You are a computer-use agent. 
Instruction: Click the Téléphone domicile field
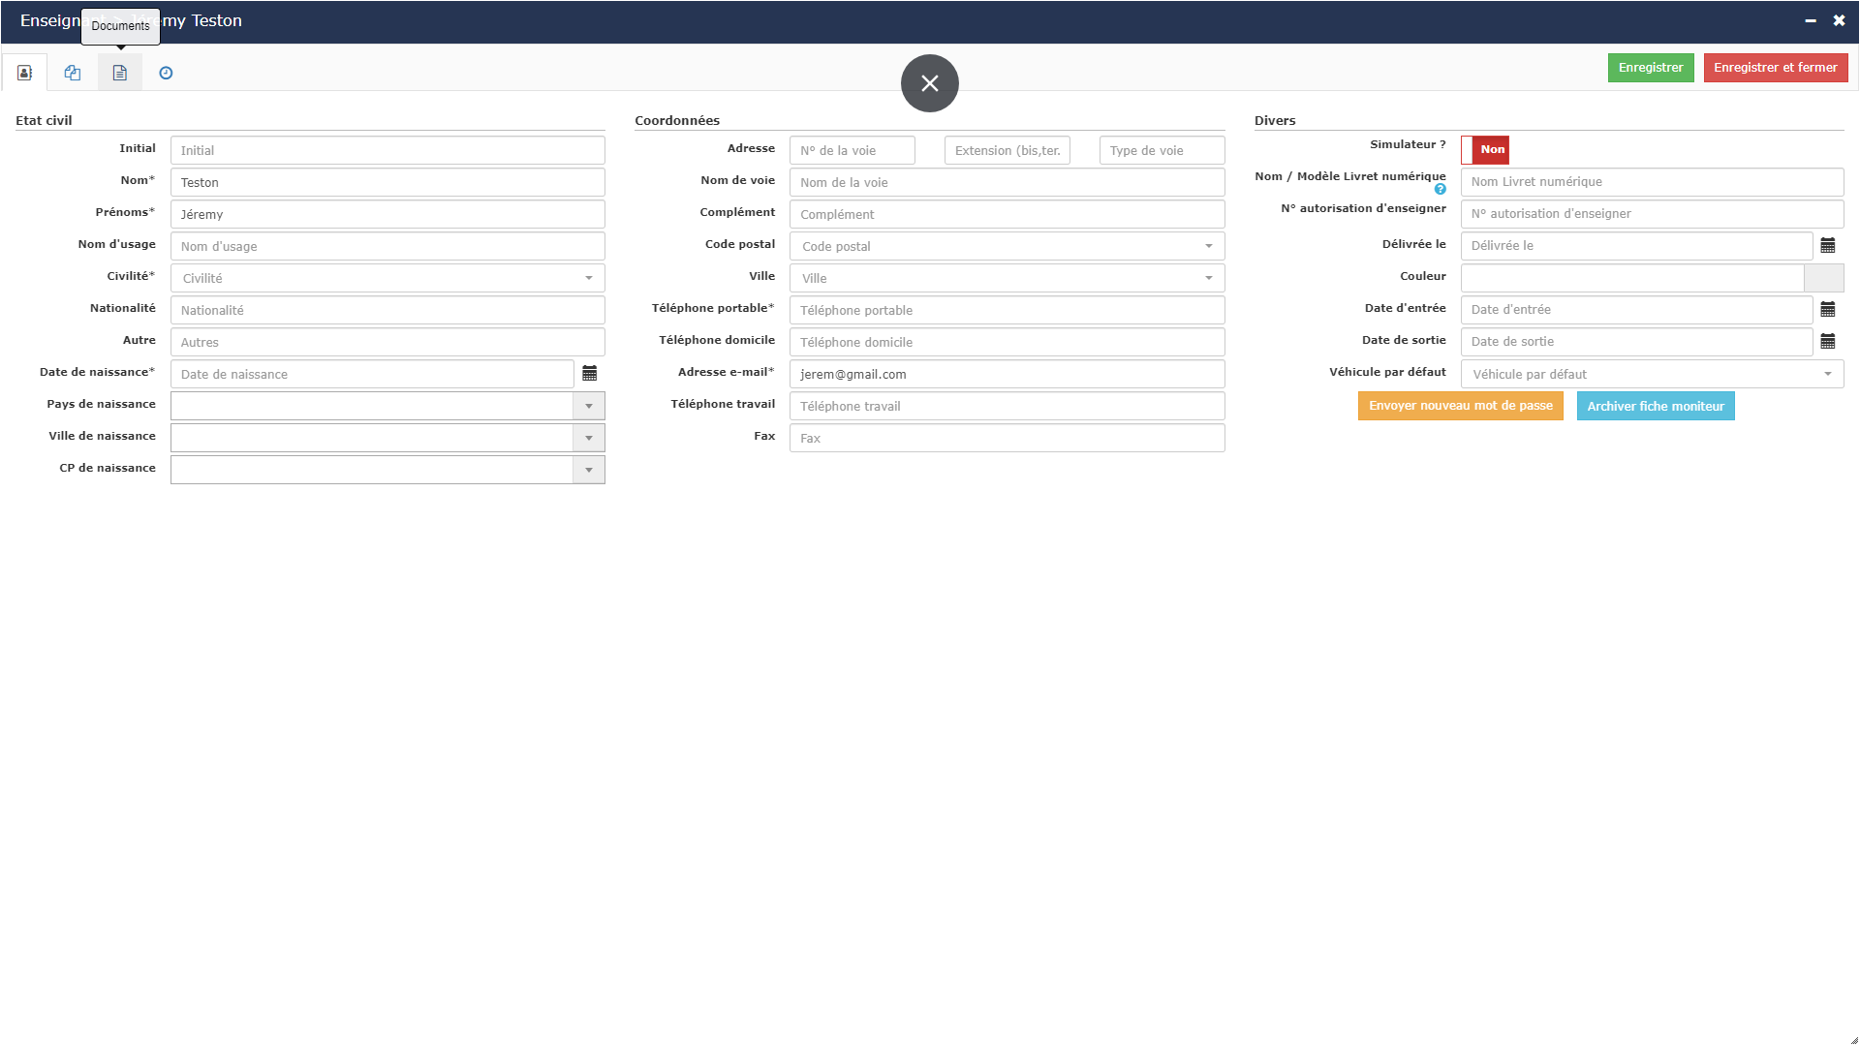coord(1007,342)
